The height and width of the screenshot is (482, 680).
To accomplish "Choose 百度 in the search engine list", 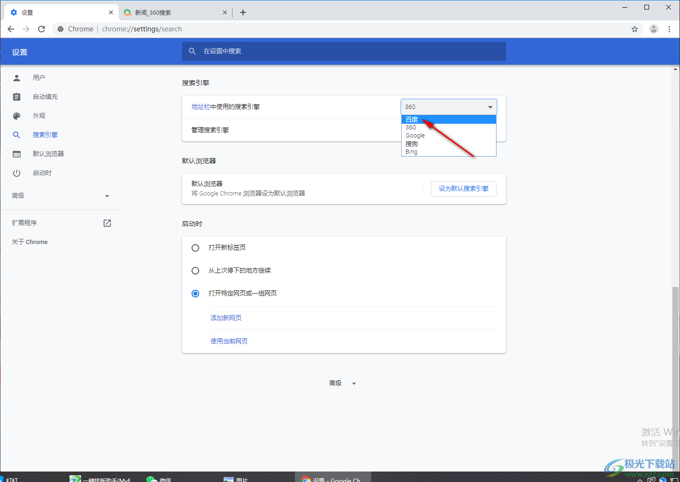I will (449, 119).
